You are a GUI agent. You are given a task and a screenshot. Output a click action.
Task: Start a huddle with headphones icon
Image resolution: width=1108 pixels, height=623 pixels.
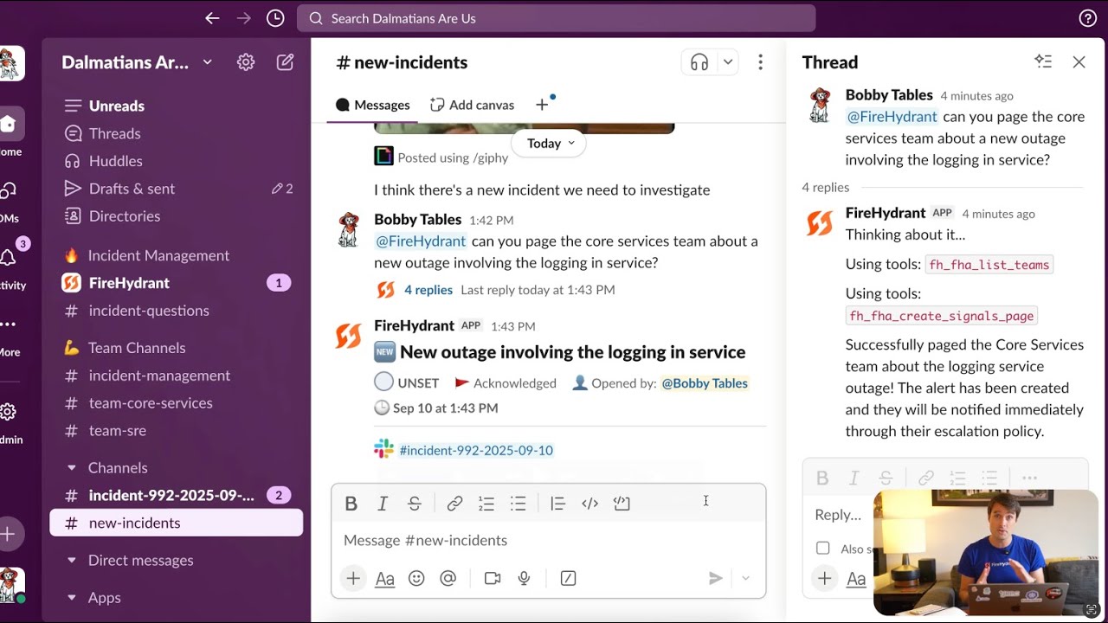[x=699, y=62]
